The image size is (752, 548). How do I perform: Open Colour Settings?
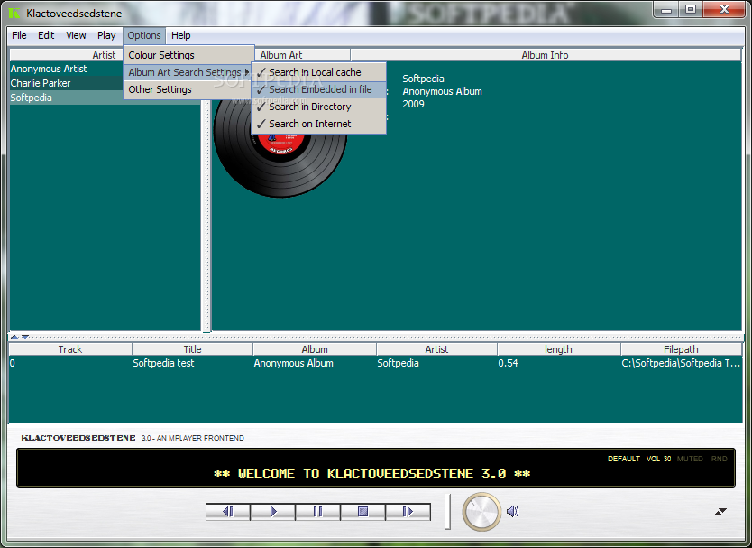pos(188,55)
